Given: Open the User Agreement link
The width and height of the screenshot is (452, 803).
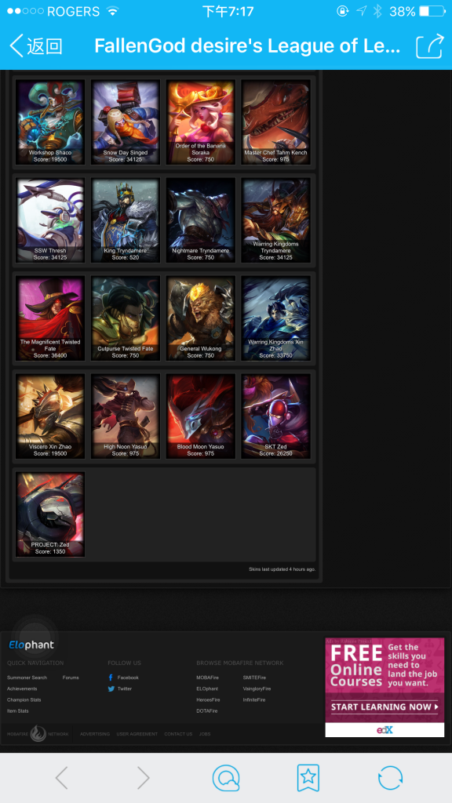Looking at the screenshot, I should pyautogui.click(x=137, y=734).
